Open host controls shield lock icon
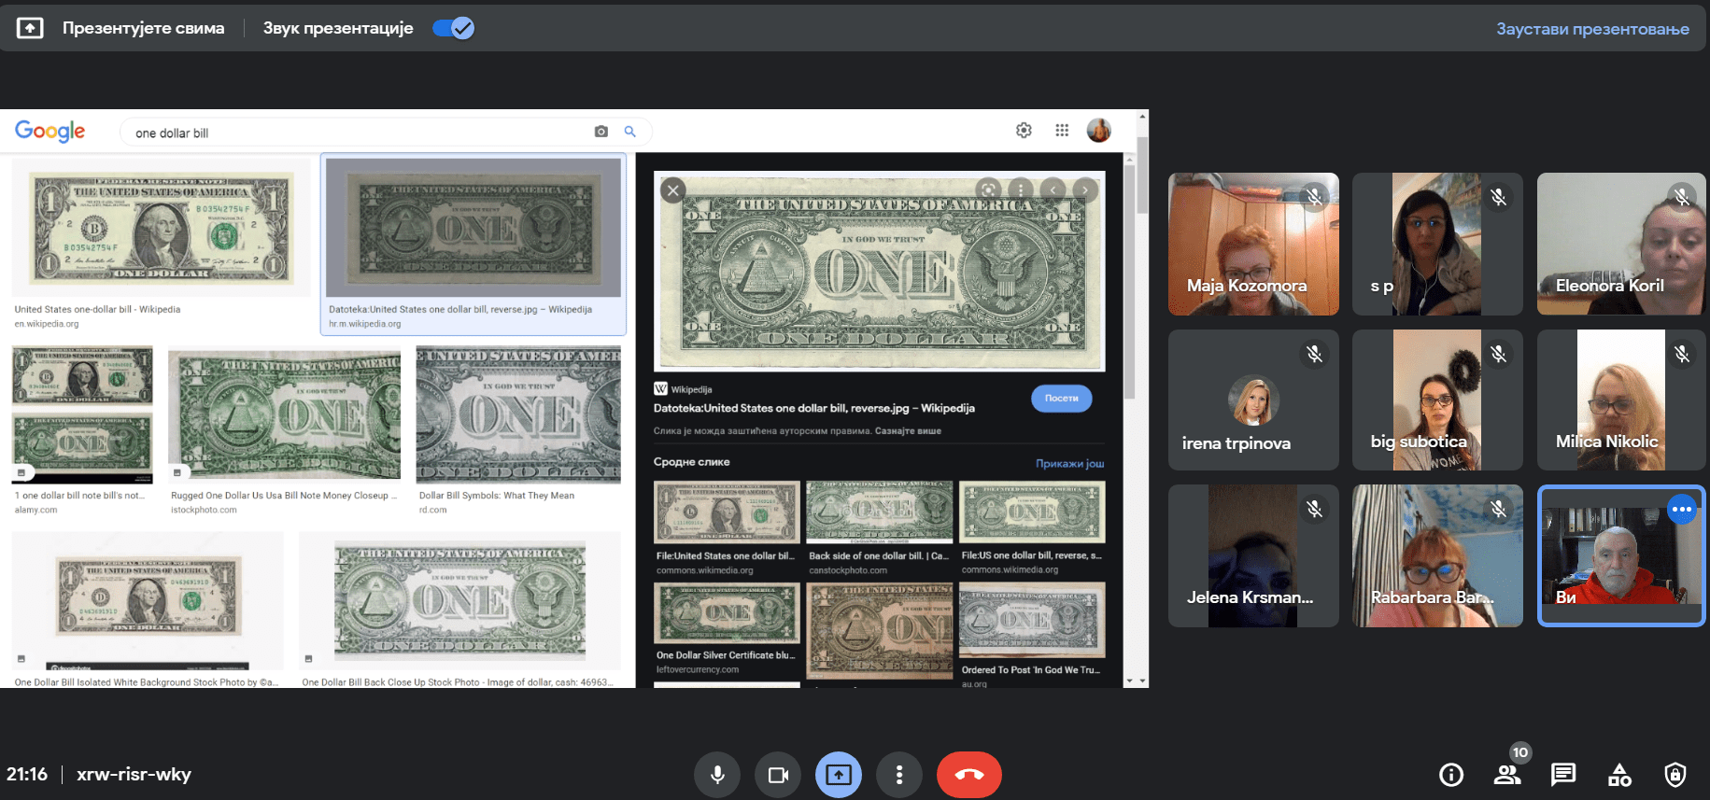Viewport: 1710px width, 800px height. [x=1675, y=775]
